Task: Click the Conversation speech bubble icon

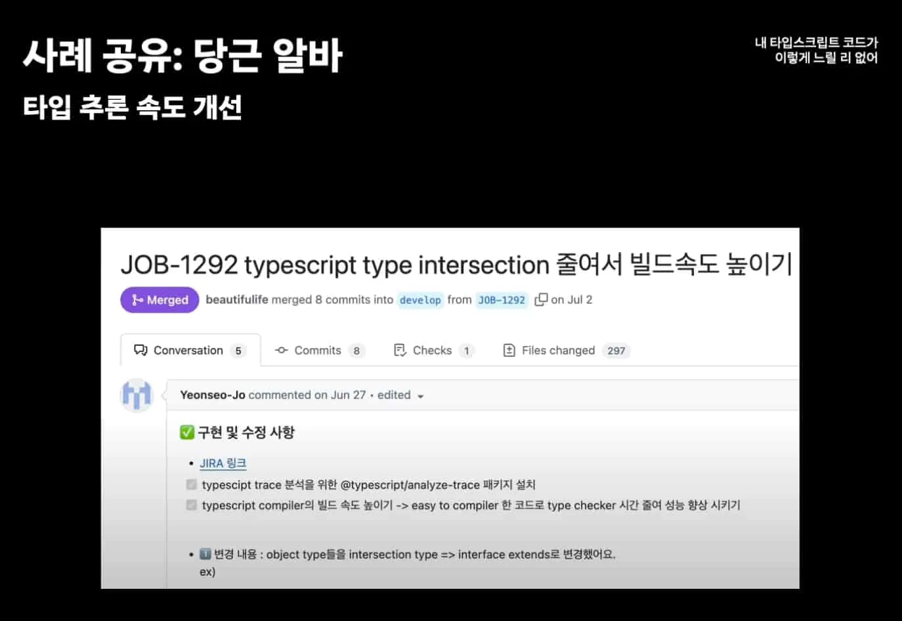Action: click(x=140, y=350)
